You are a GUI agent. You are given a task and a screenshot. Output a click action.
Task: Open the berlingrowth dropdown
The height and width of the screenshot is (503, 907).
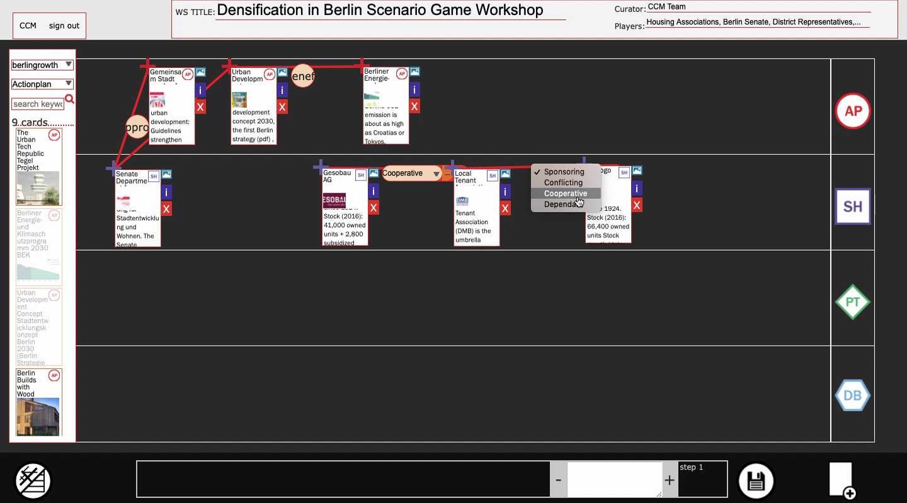click(x=42, y=65)
